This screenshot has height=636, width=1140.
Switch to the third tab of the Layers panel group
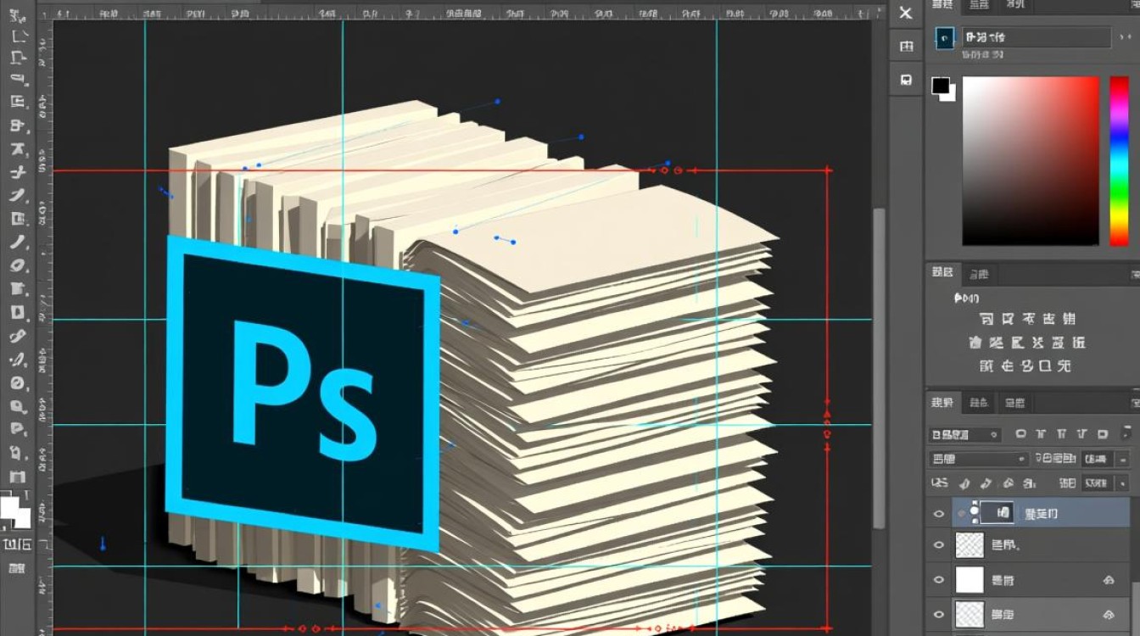click(x=1013, y=403)
